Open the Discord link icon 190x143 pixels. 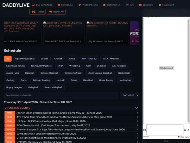click(x=140, y=5)
